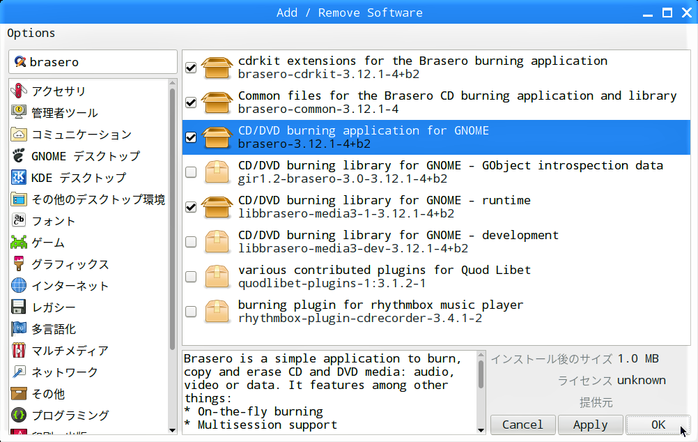The width and height of the screenshot is (698, 442).
Task: Click the description pane scroll-down arrow
Action: tap(481, 430)
